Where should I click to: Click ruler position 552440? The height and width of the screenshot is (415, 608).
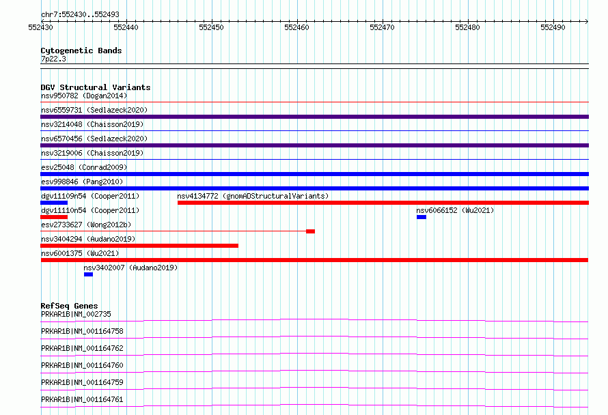[126, 27]
